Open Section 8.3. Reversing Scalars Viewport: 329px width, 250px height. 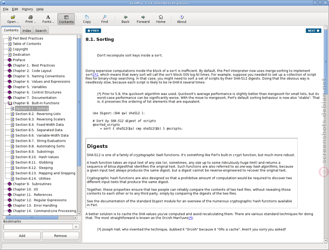point(40,119)
